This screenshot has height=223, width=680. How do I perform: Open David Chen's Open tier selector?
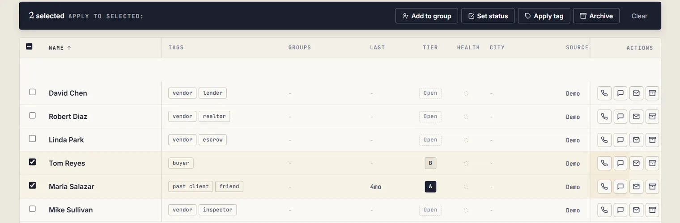pos(430,93)
